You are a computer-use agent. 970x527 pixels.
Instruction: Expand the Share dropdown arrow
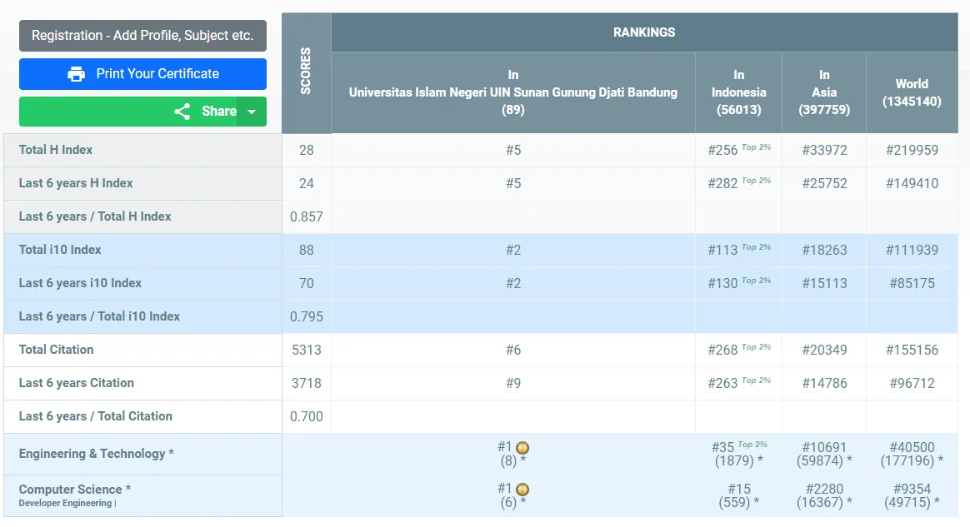pos(251,112)
